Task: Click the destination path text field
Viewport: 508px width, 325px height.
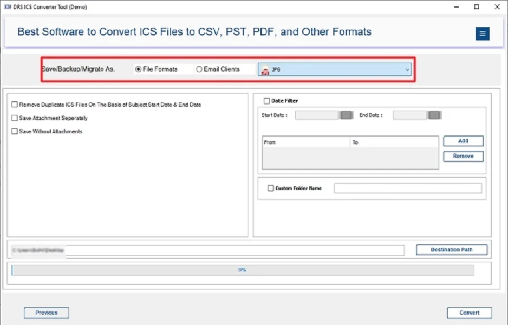Action: [x=207, y=250]
